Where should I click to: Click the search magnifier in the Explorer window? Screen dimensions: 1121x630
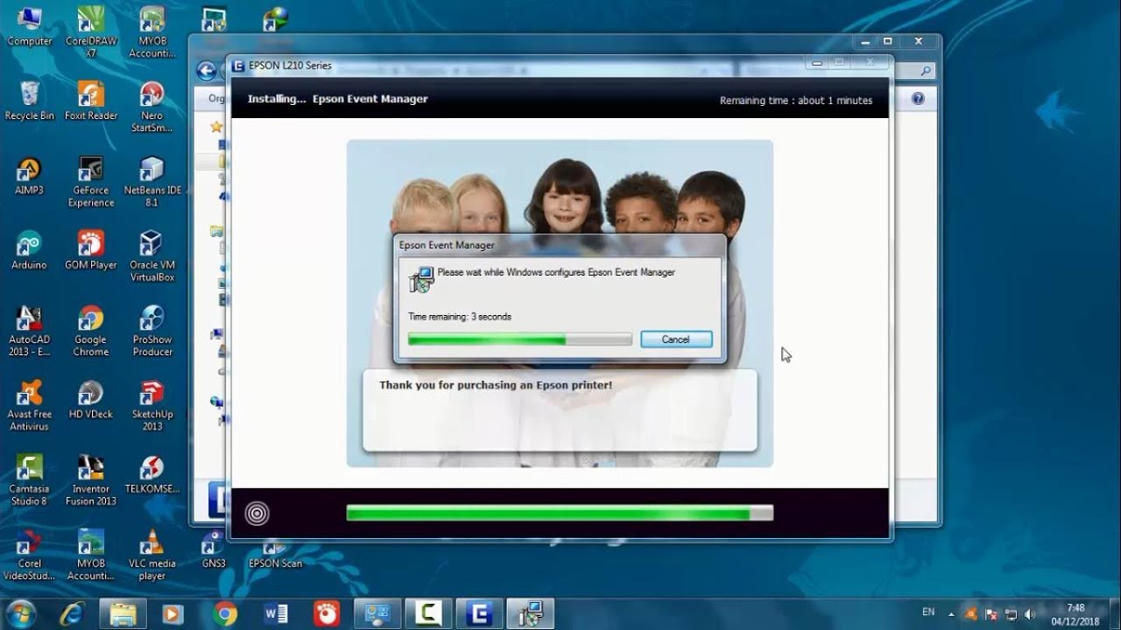[x=926, y=72]
